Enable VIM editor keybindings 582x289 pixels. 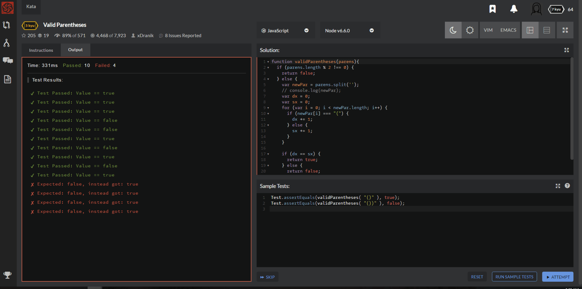click(x=488, y=30)
